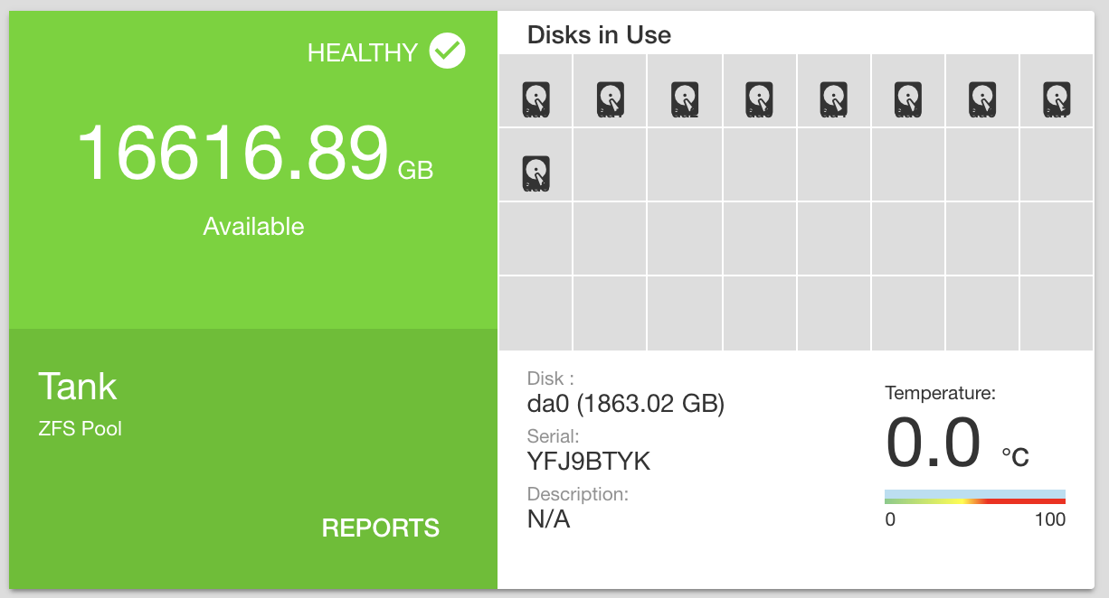Click the Tank pool name

pyautogui.click(x=78, y=387)
